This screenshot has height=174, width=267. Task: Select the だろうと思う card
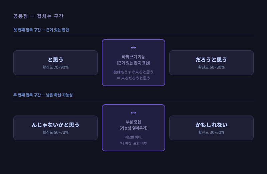[x=211, y=63]
